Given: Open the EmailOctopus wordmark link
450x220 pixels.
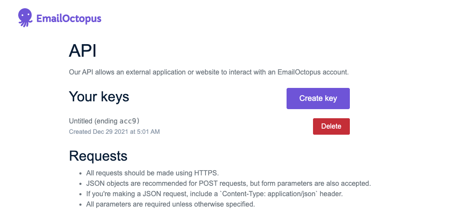Looking at the screenshot, I should (69, 19).
